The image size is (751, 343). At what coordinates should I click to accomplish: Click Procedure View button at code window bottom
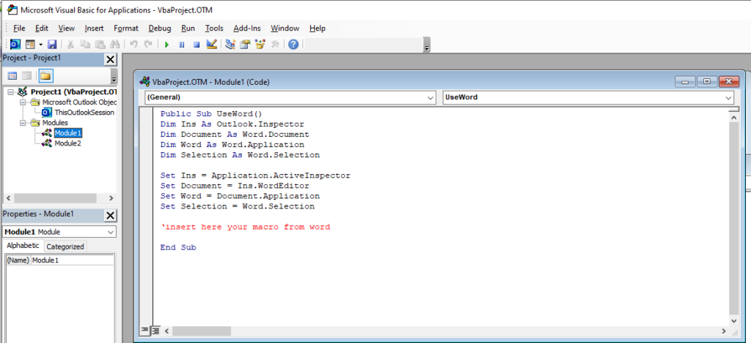click(x=145, y=331)
